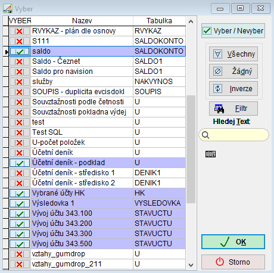Sort by the Nazev column header
The height and width of the screenshot is (273, 274).
click(82, 21)
